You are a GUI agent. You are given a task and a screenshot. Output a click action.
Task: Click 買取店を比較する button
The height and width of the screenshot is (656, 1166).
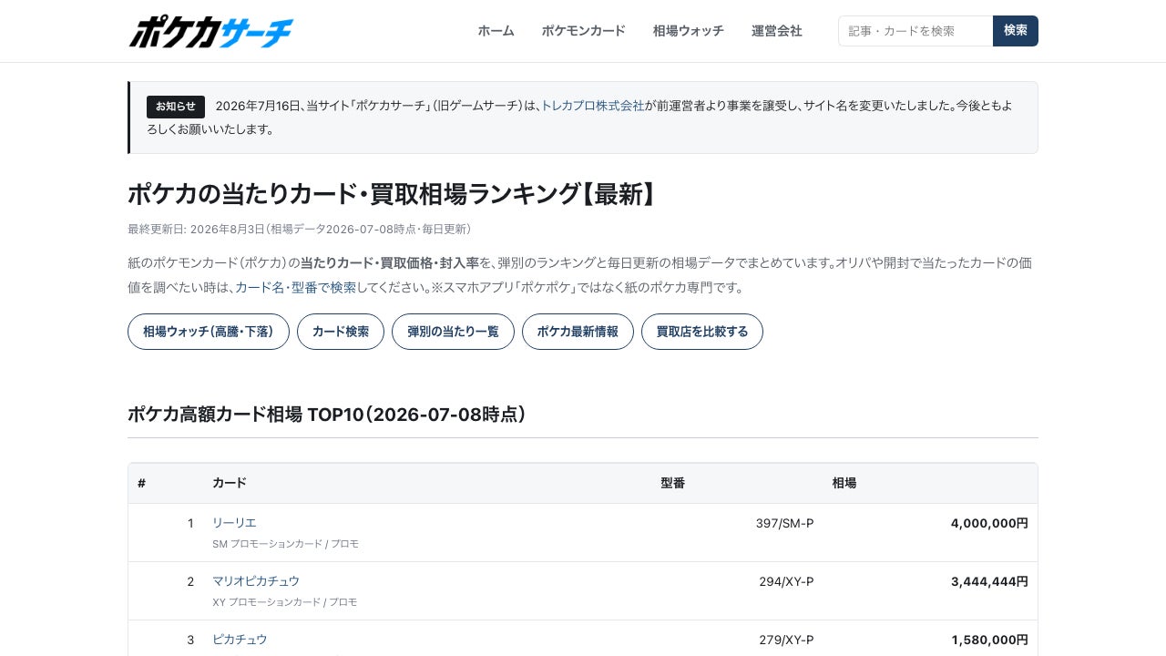702,332
